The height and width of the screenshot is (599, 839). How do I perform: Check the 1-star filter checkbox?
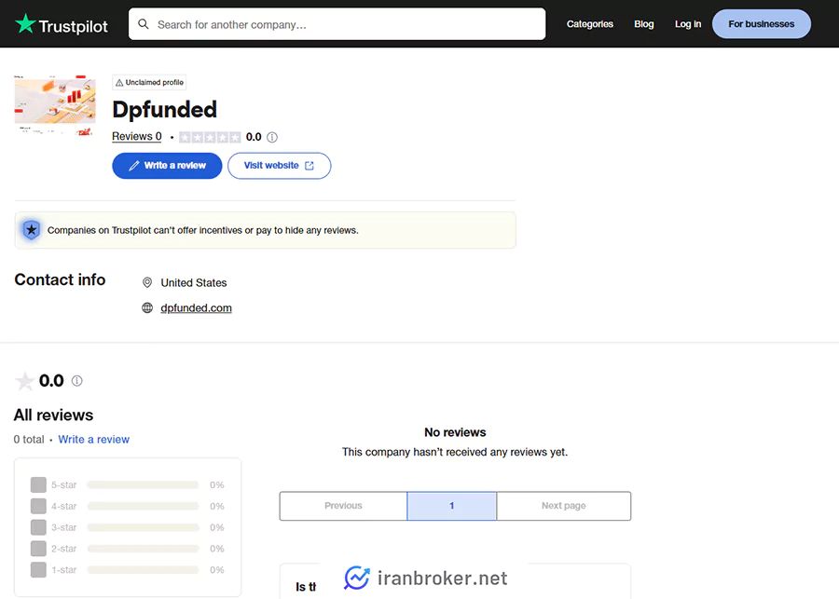coord(38,569)
